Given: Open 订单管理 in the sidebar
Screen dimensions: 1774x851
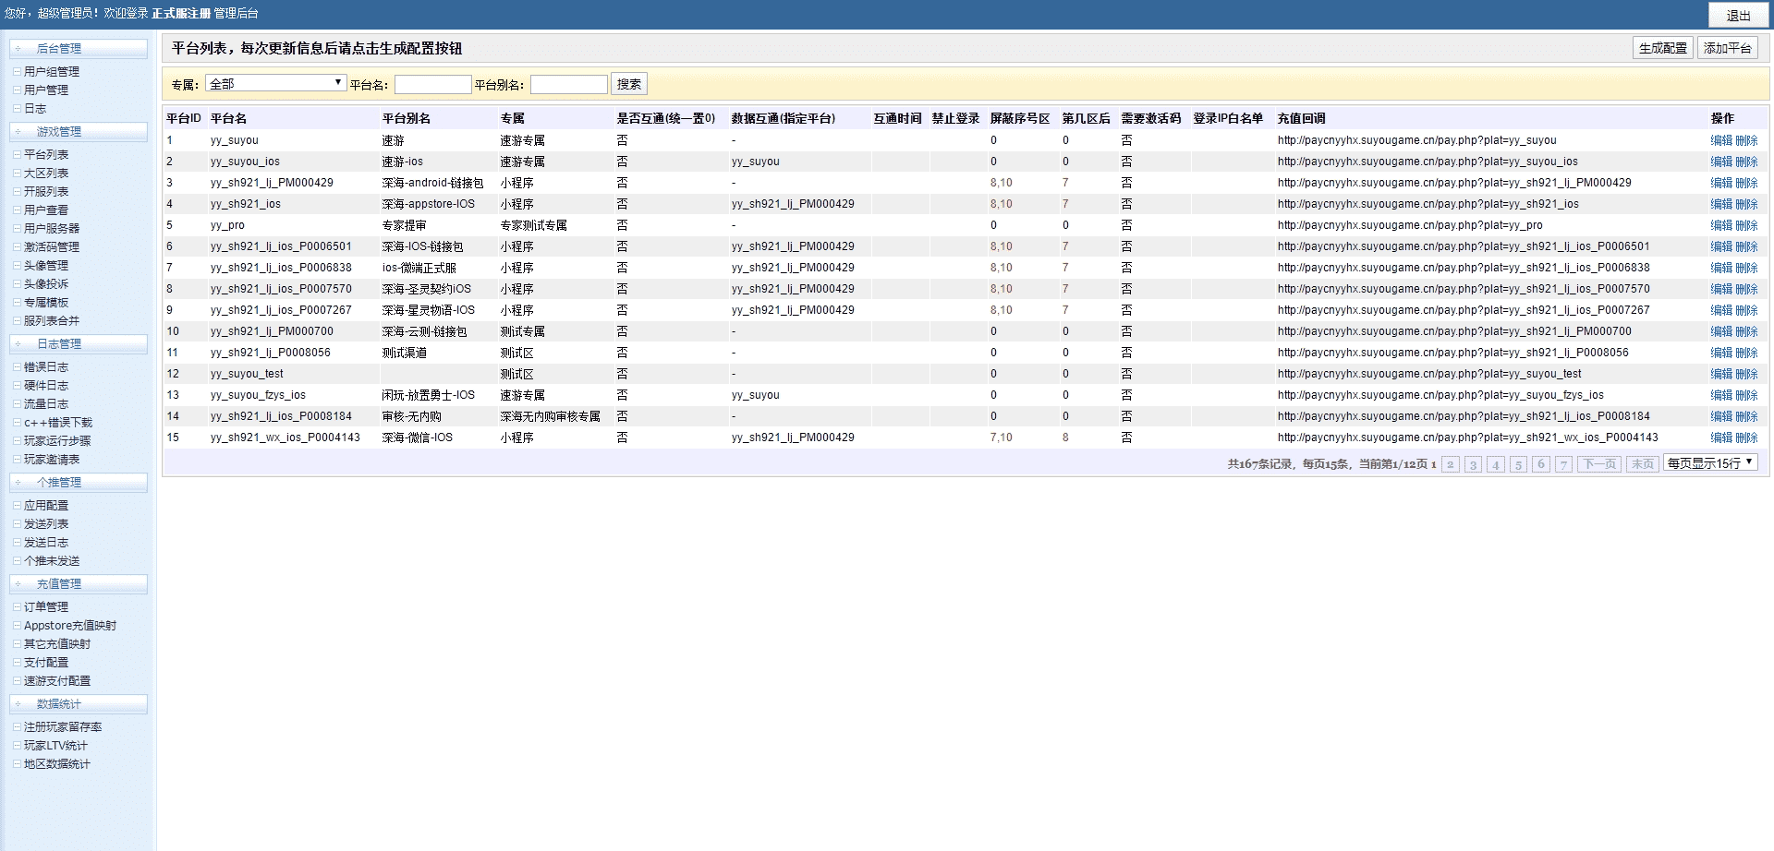Looking at the screenshot, I should [46, 607].
